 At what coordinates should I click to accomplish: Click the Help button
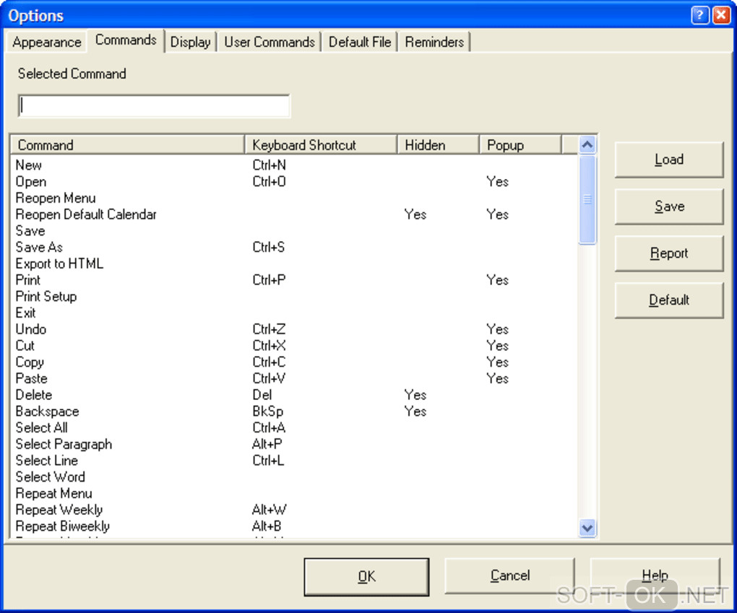[x=655, y=576]
